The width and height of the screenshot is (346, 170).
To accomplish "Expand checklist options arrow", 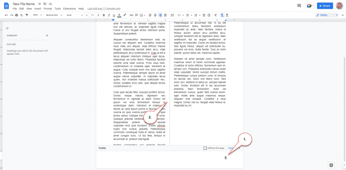I will (x=183, y=15).
